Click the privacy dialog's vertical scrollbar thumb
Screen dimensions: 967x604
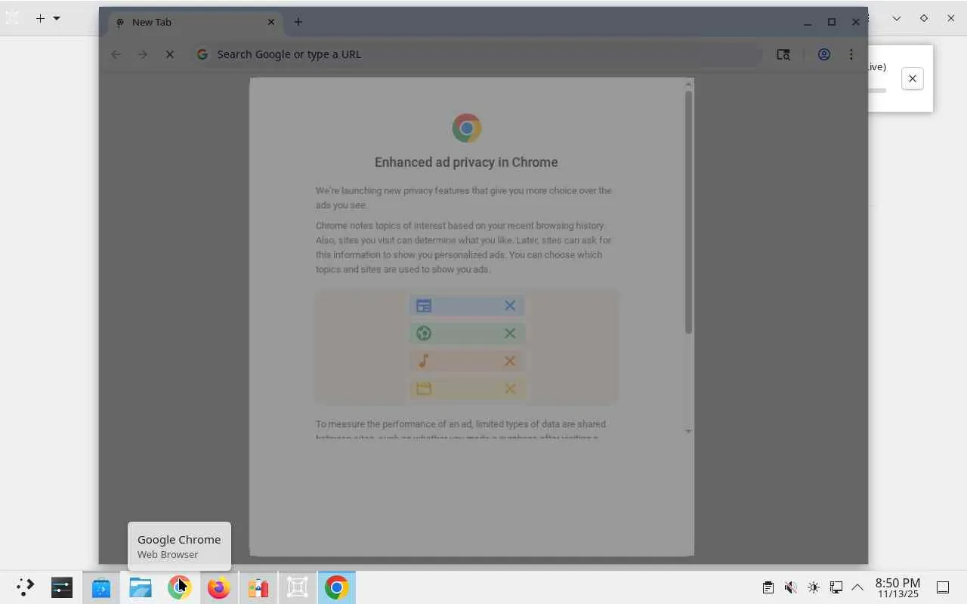click(688, 212)
